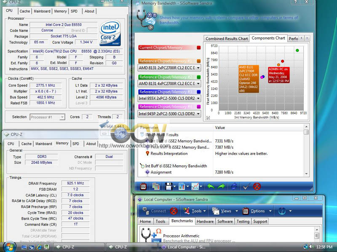This screenshot has height=252, width=337.
Task: Select the Components Chart tab
Action: pyautogui.click(x=268, y=38)
